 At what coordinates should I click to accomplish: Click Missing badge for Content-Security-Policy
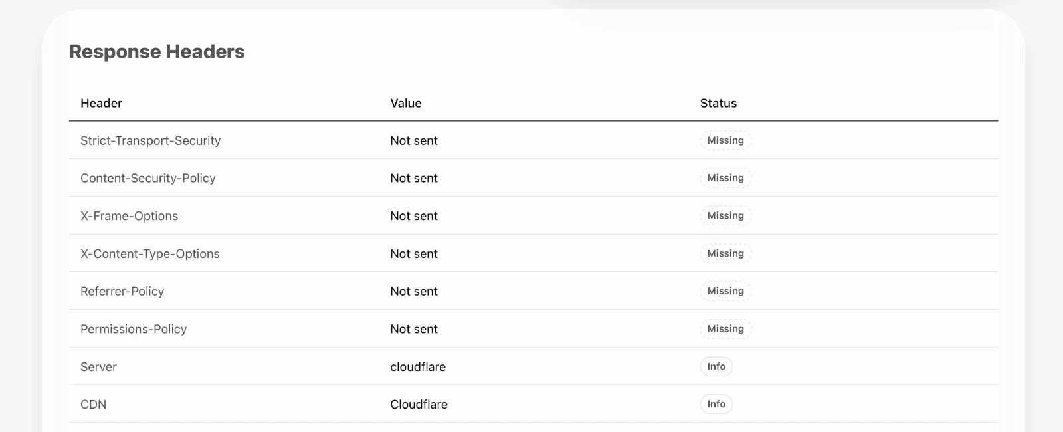click(725, 178)
